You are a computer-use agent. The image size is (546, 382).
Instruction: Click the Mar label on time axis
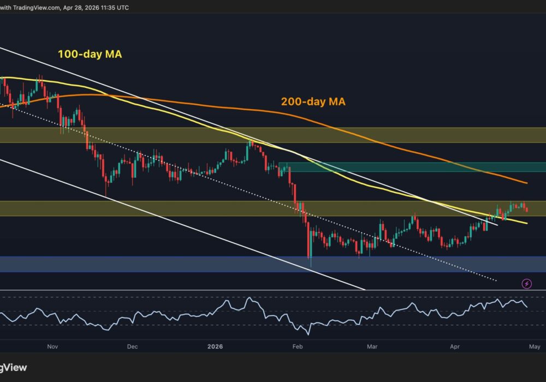(x=372, y=346)
